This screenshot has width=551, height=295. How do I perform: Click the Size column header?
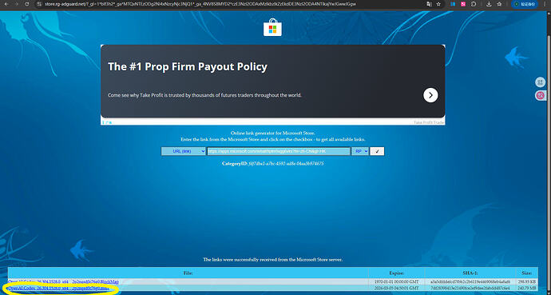click(x=526, y=273)
